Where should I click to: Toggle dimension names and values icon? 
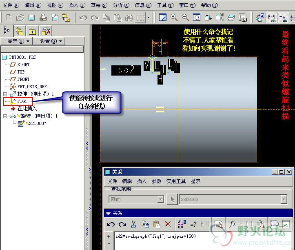point(182,224)
